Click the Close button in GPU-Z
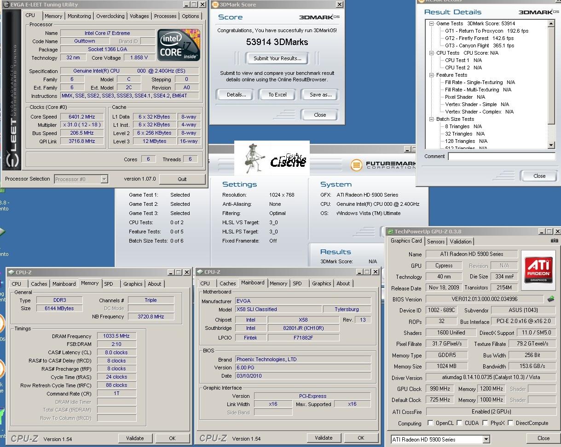Viewport: 561px width, 447px height. point(544,438)
